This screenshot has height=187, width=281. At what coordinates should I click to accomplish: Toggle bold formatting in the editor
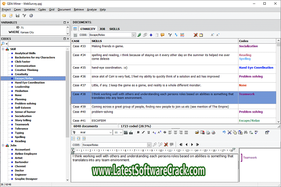(x=138, y=132)
